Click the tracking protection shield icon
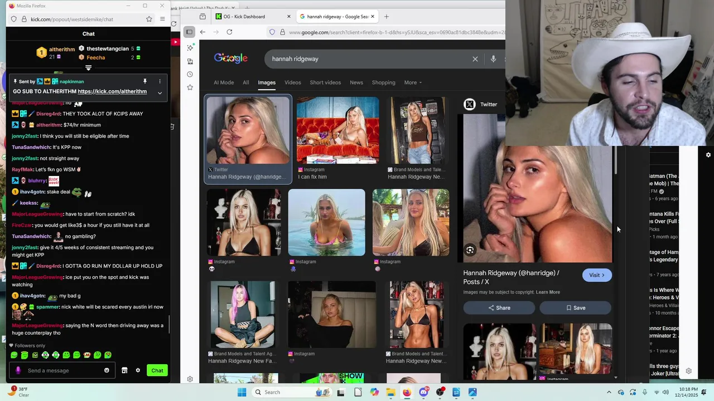 pyautogui.click(x=272, y=32)
